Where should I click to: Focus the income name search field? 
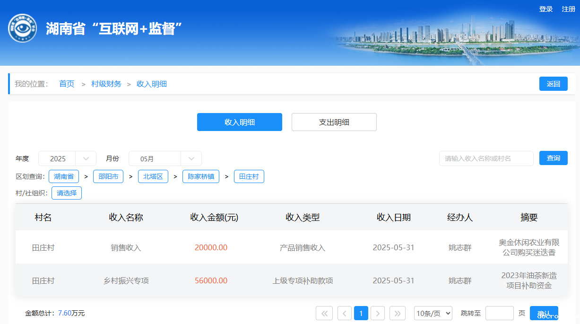(x=486, y=158)
